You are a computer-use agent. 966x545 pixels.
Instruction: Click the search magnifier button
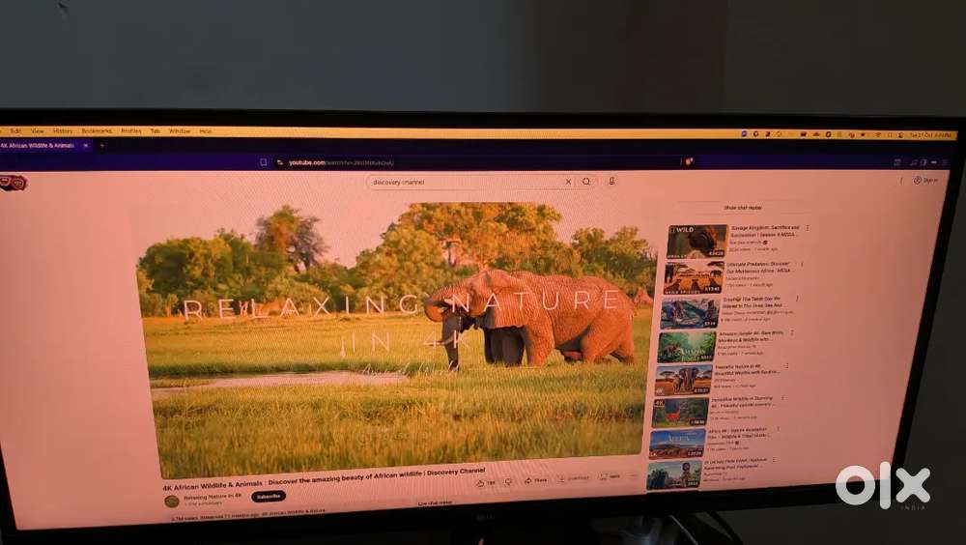click(586, 182)
